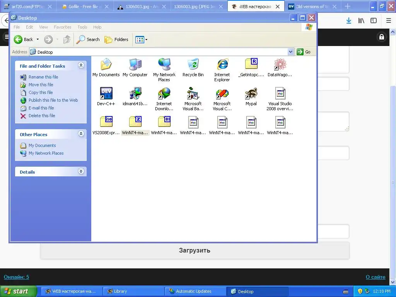
Task: Click the Forward arrow in Explorer toolbar
Action: click(x=48, y=39)
